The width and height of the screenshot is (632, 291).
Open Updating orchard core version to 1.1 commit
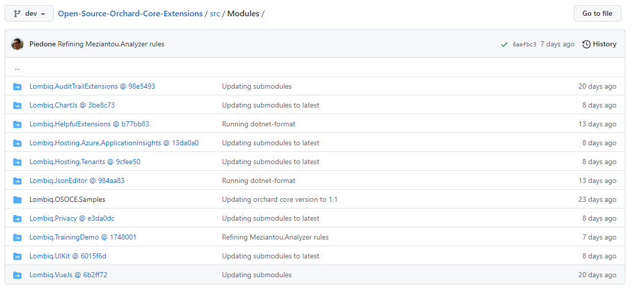pos(280,199)
